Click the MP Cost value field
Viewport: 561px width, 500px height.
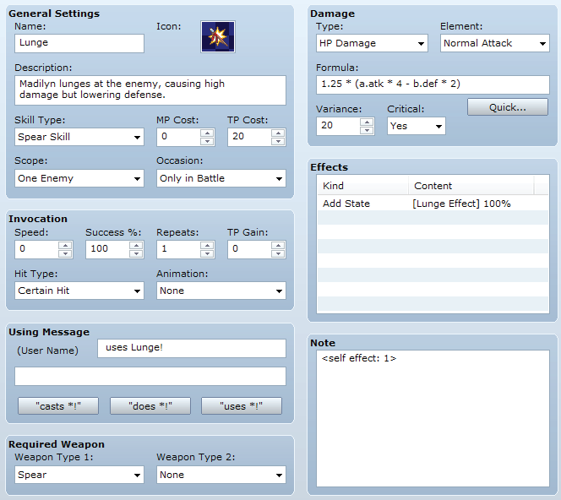coord(178,137)
